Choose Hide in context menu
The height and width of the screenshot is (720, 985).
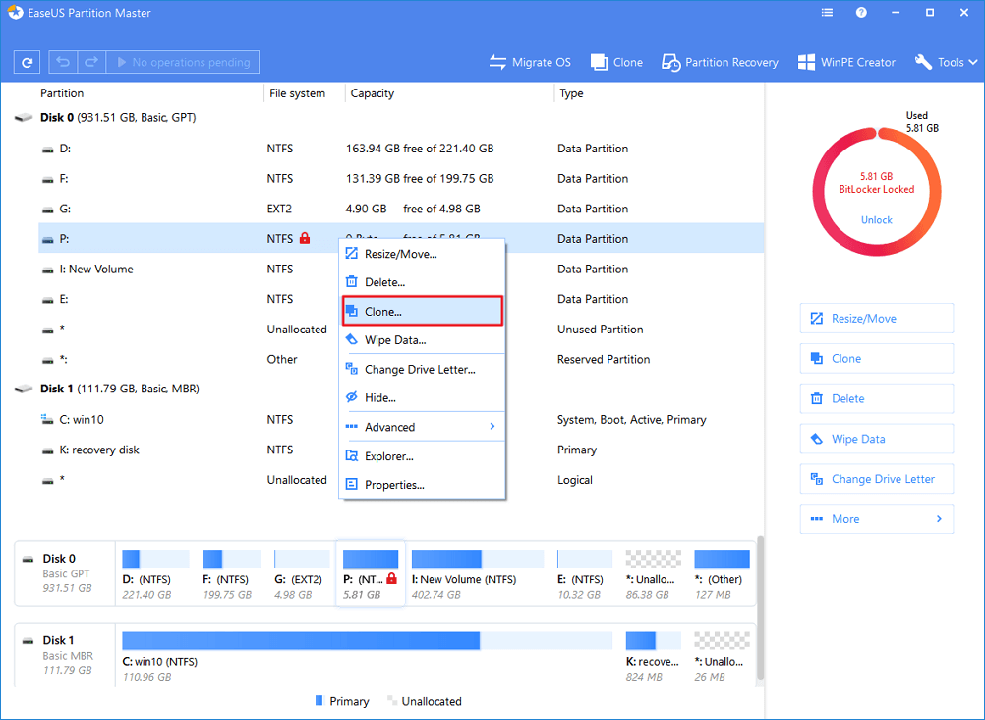click(x=422, y=398)
